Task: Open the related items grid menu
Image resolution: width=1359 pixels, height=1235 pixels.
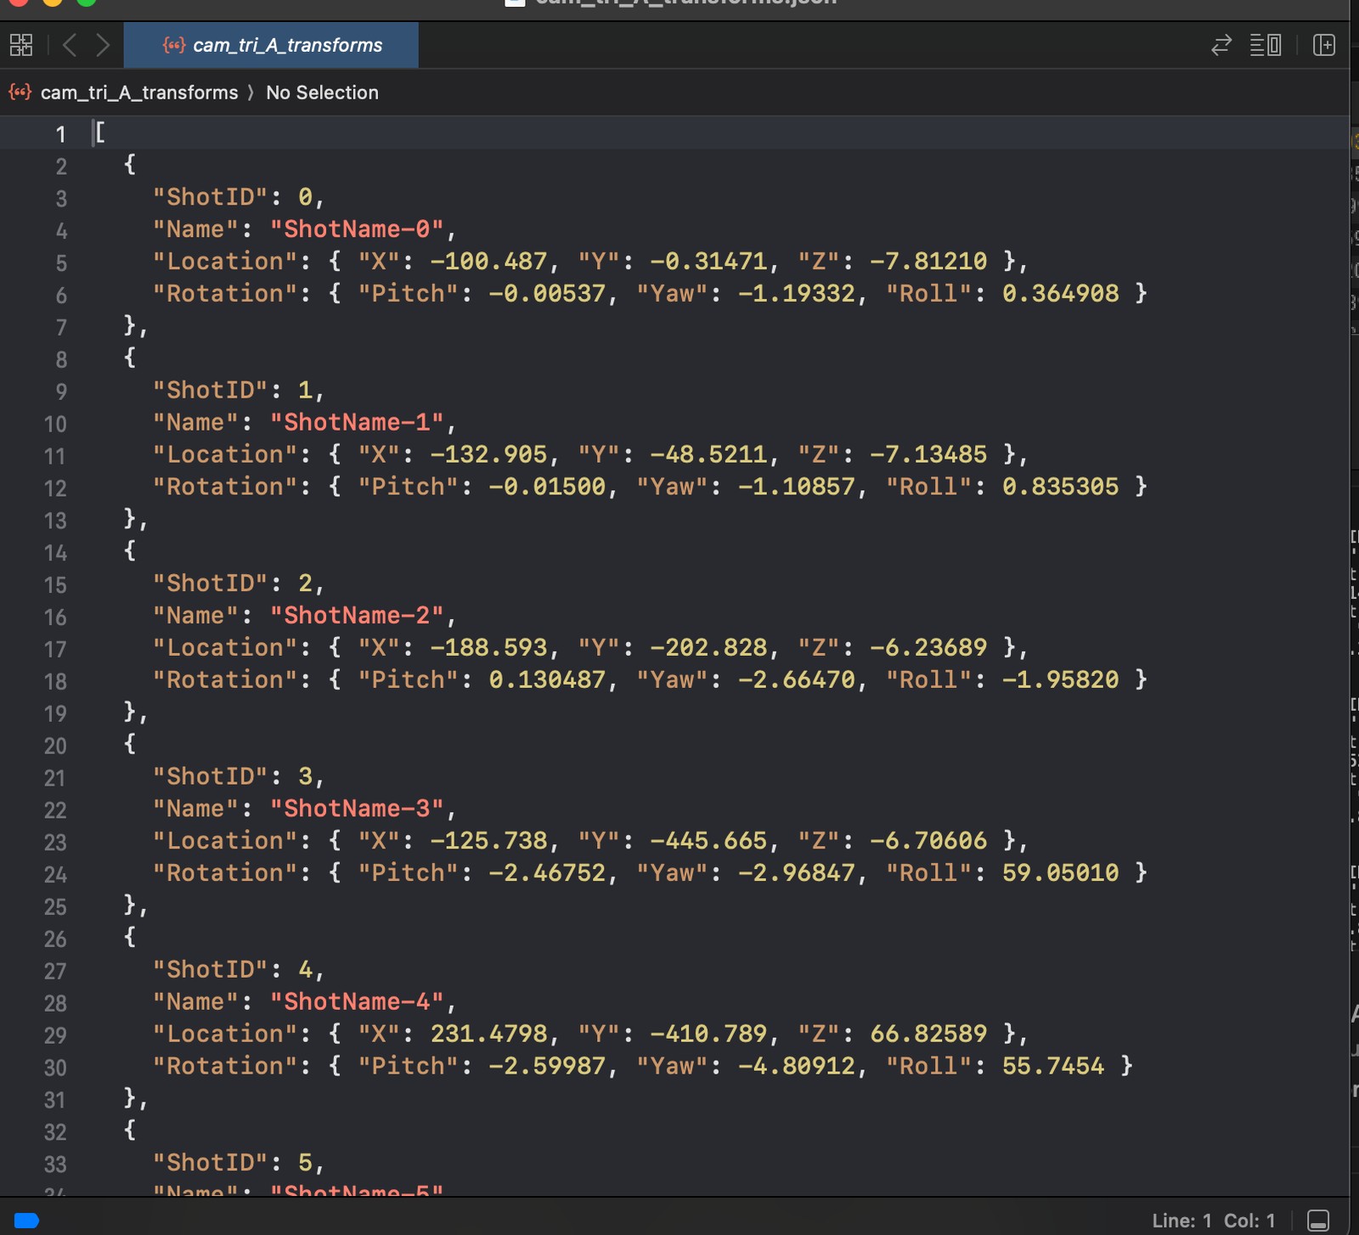Action: click(21, 45)
